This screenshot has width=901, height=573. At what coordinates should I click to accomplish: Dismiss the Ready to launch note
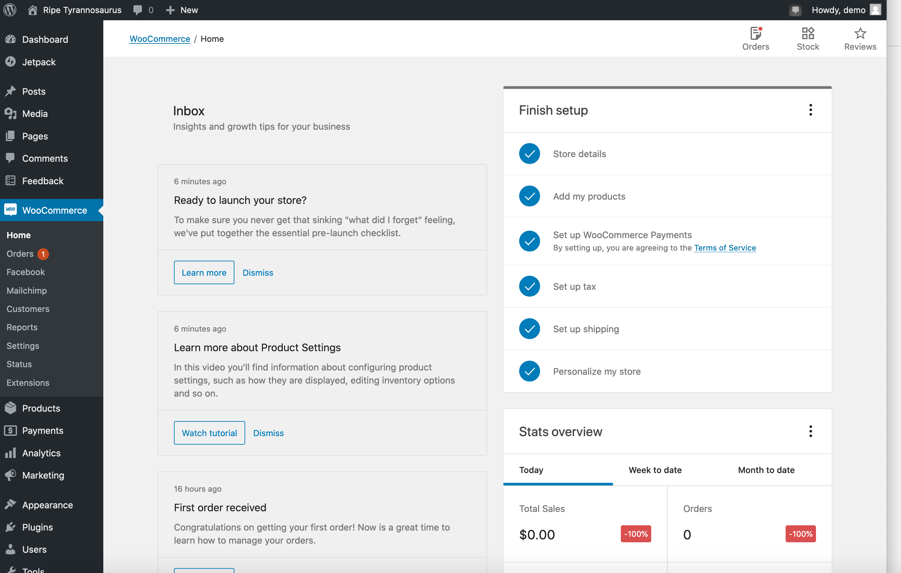(x=258, y=272)
